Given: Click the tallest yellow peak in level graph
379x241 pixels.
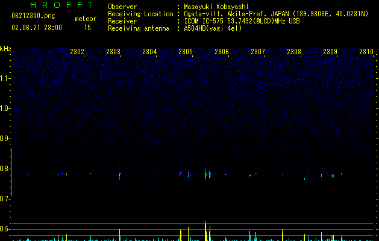Looking at the screenshot, I should coord(205,231).
